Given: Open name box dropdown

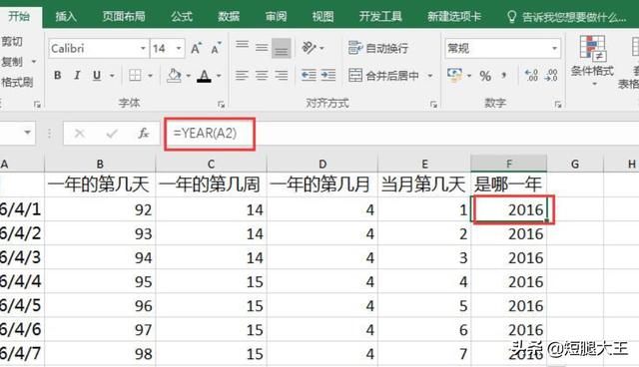Looking at the screenshot, I should click(x=27, y=133).
